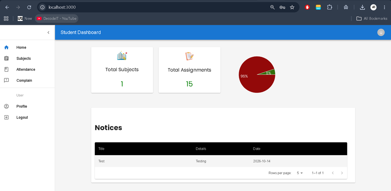Click the Total Subjects count 1

tap(122, 84)
